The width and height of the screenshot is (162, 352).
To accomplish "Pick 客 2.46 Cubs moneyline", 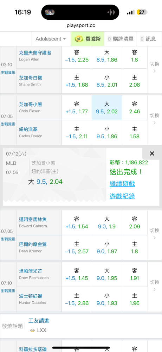I will click(x=135, y=108).
